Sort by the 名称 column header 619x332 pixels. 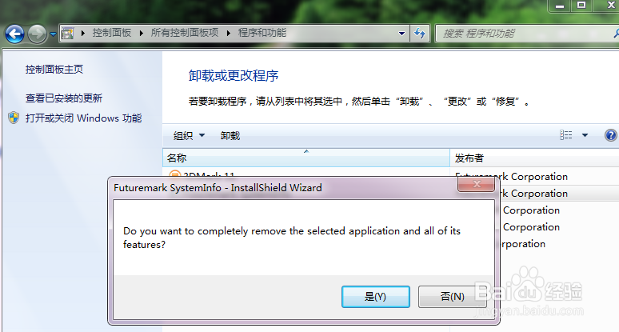306,158
